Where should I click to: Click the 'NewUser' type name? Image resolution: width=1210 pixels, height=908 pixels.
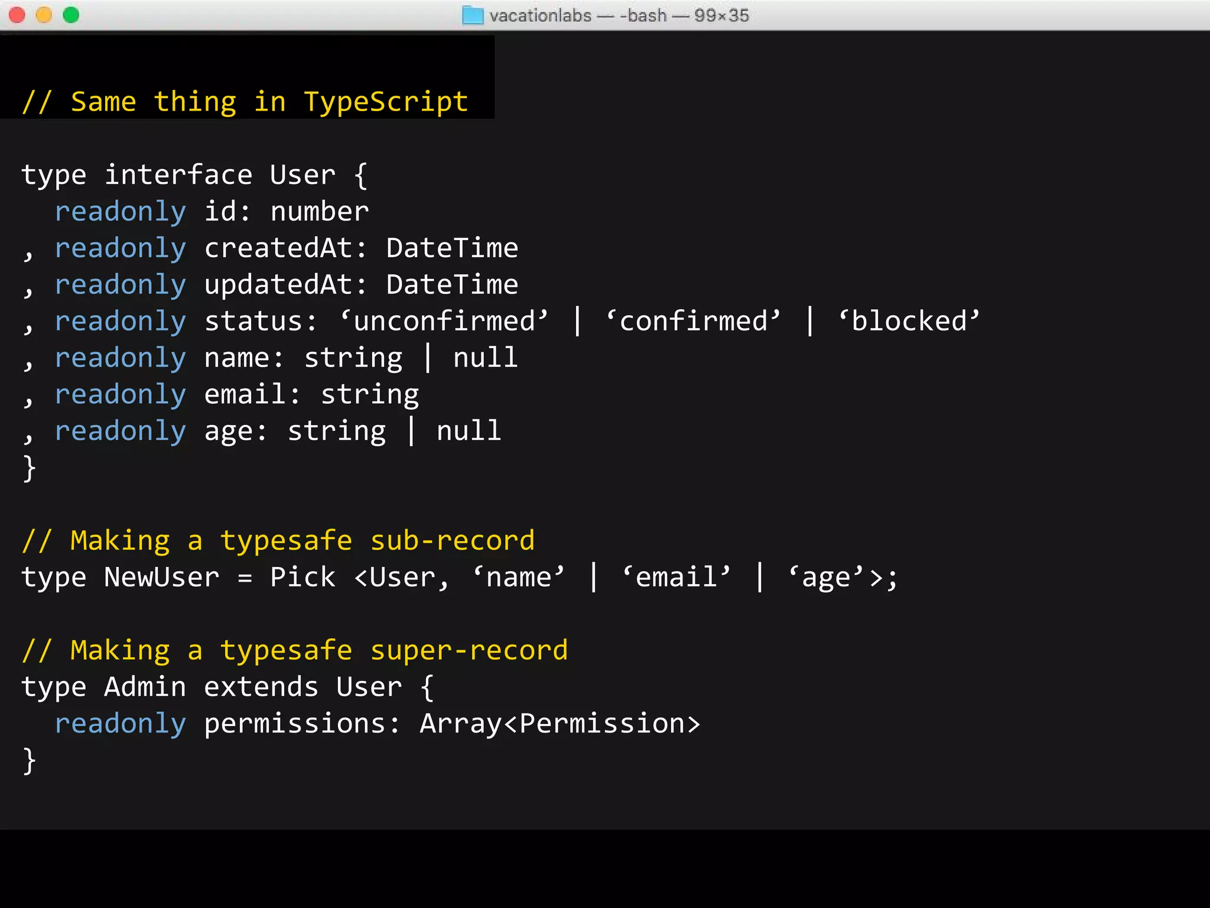[x=161, y=578]
